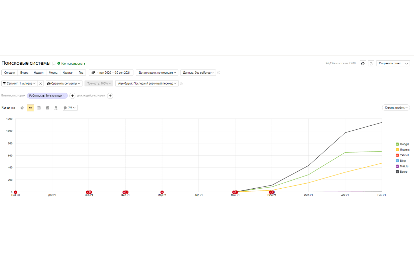This screenshot has height=256, width=414.
Task: Bookmark the Поисковые системы report
Action: click(54, 64)
